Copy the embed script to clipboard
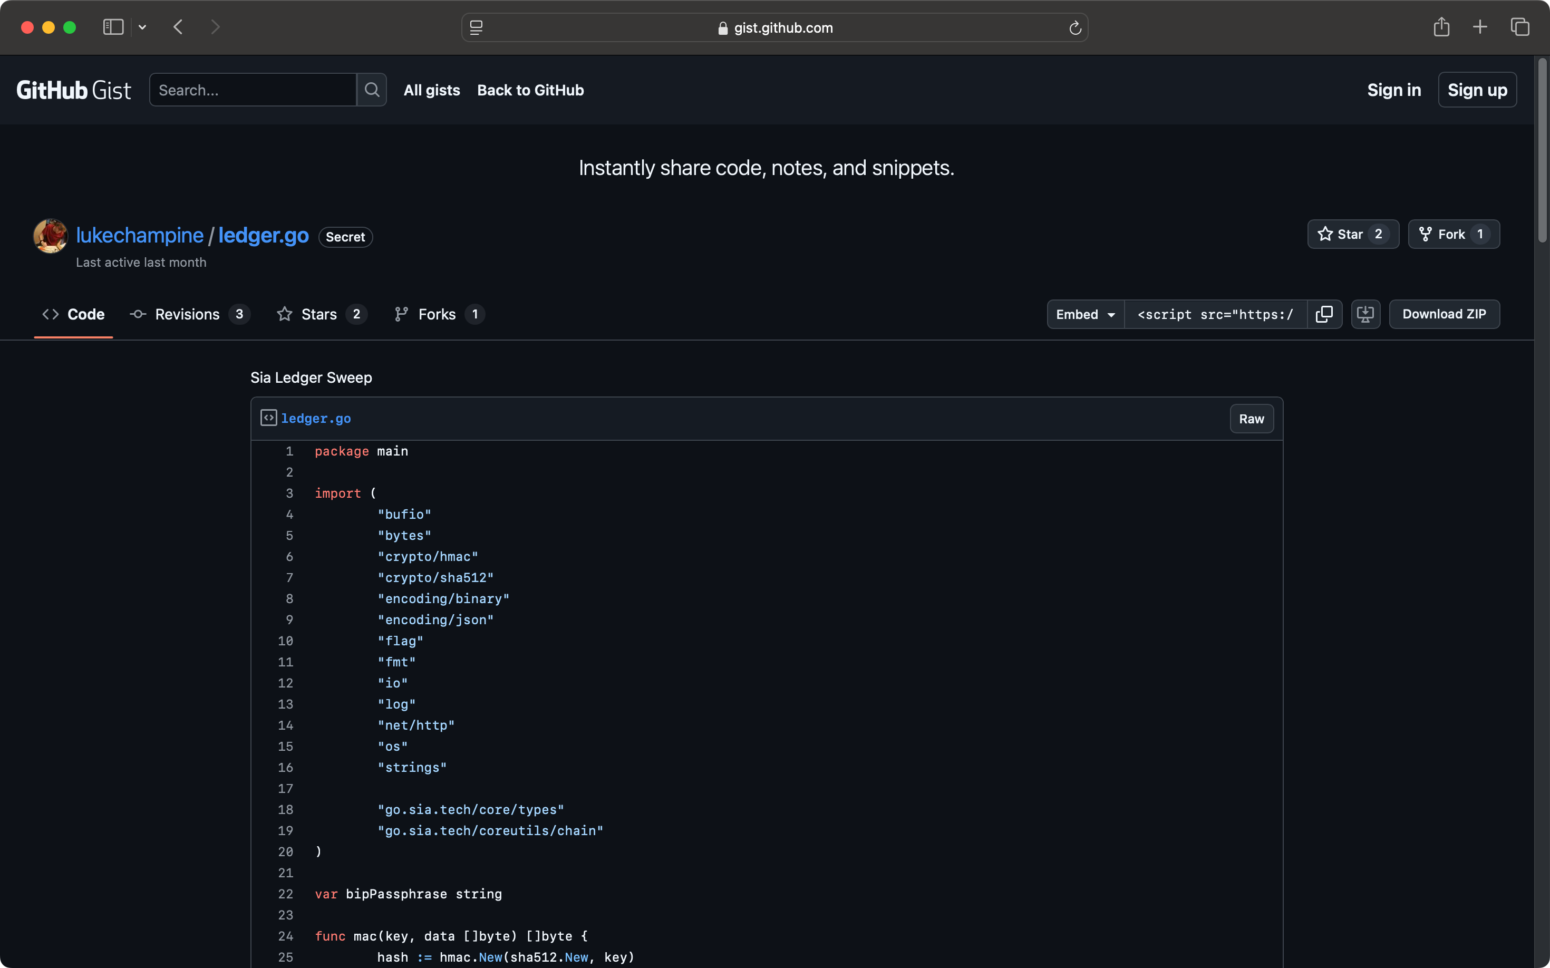 [x=1324, y=314]
